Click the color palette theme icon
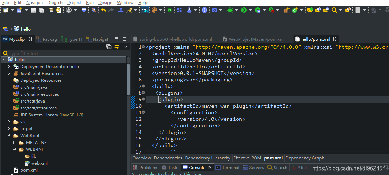This screenshot has width=389, height=175. (x=154, y=10)
